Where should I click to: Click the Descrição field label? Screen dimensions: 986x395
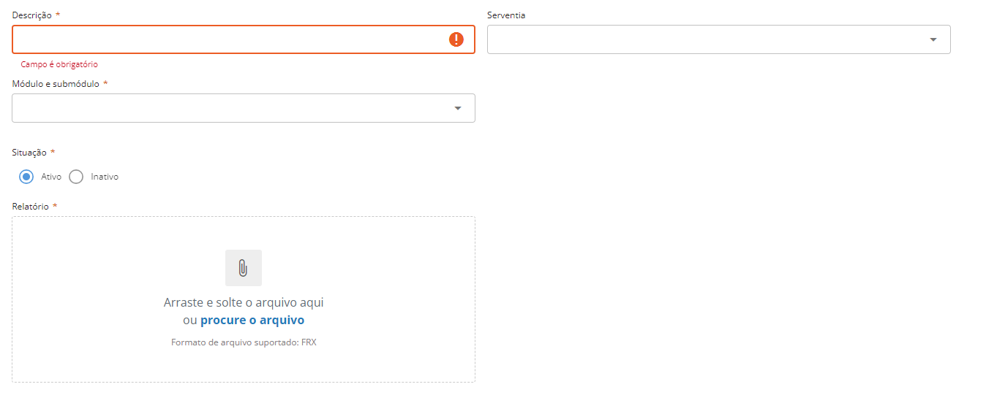[32, 15]
